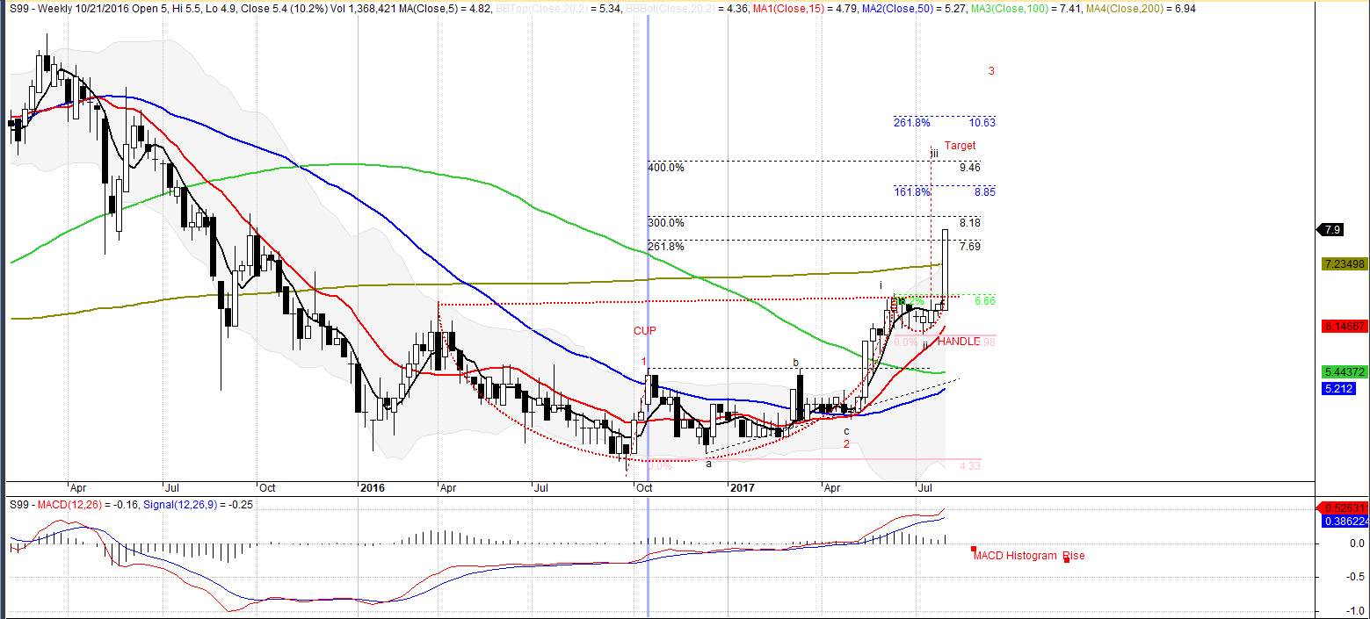1370x619 pixels.
Task: Select the green 5.44372 MA value tag
Action: click(x=1345, y=372)
